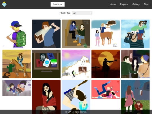Open the cowgirl on horse desert artwork
Viewport: 152px width, 114px height.
17,64
